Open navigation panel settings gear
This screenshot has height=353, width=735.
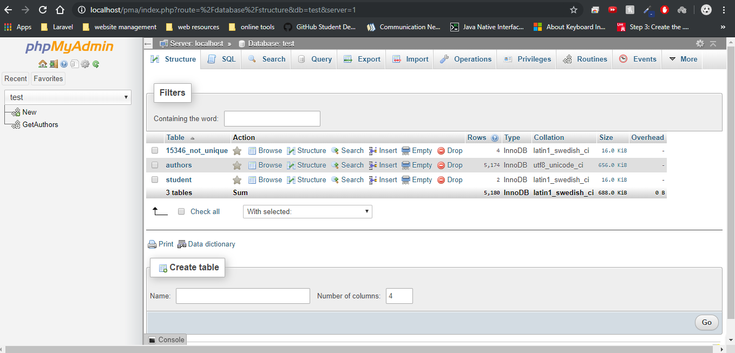[85, 64]
